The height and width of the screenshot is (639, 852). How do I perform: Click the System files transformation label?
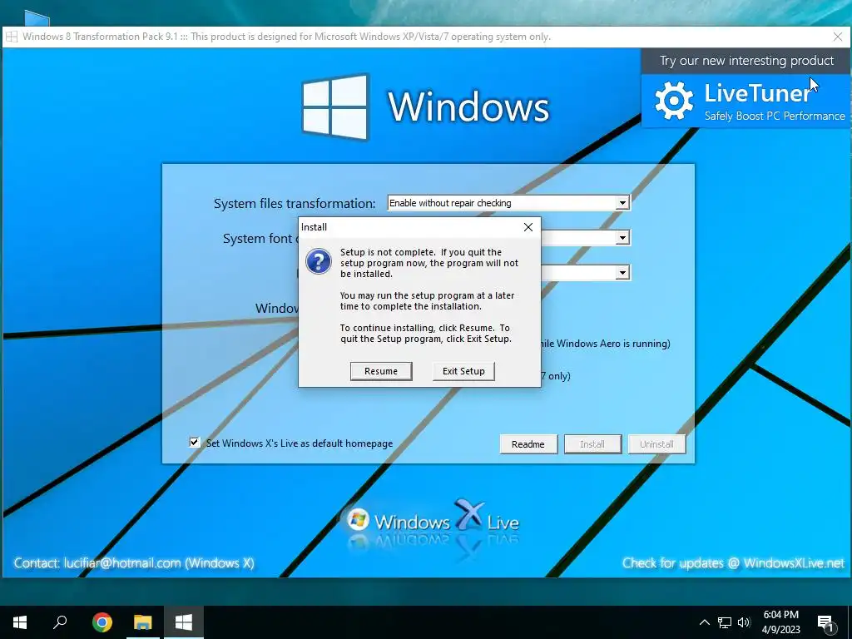pos(294,204)
